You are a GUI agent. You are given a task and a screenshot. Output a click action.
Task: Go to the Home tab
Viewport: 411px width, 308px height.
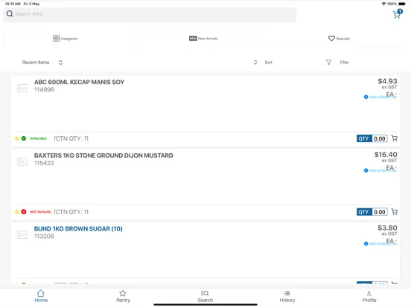pyautogui.click(x=41, y=296)
